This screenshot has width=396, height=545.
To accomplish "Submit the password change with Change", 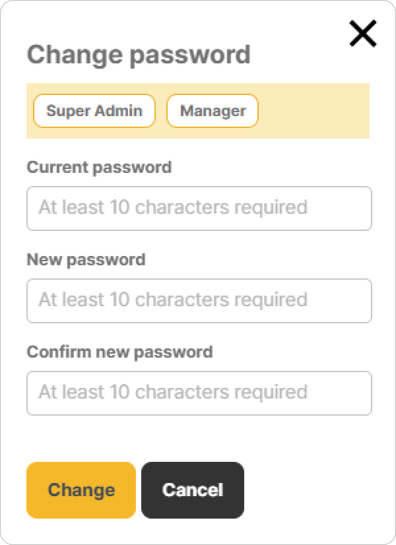I will (81, 490).
